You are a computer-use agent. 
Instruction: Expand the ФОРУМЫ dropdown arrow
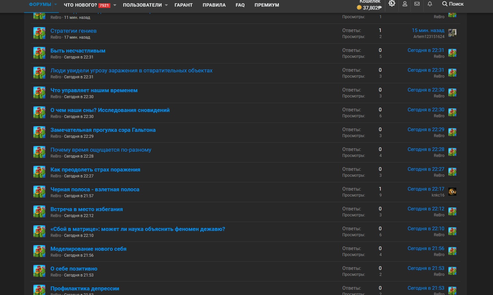[x=56, y=5]
